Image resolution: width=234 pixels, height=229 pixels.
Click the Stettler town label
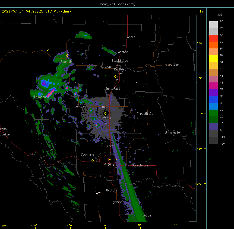click(x=172, y=64)
